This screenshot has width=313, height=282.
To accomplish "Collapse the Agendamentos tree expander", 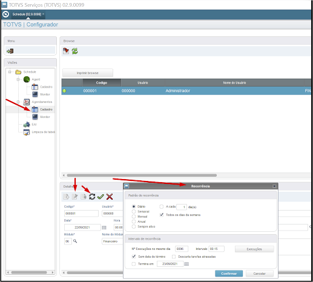I will pos(18,102).
